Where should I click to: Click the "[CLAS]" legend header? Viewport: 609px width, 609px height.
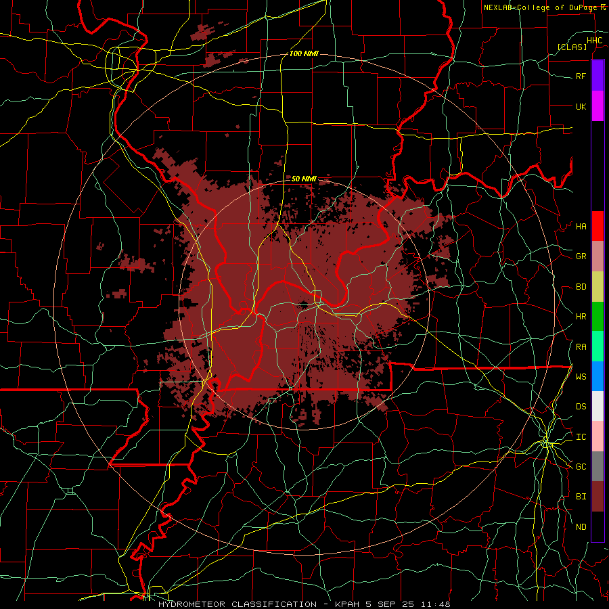pos(572,47)
